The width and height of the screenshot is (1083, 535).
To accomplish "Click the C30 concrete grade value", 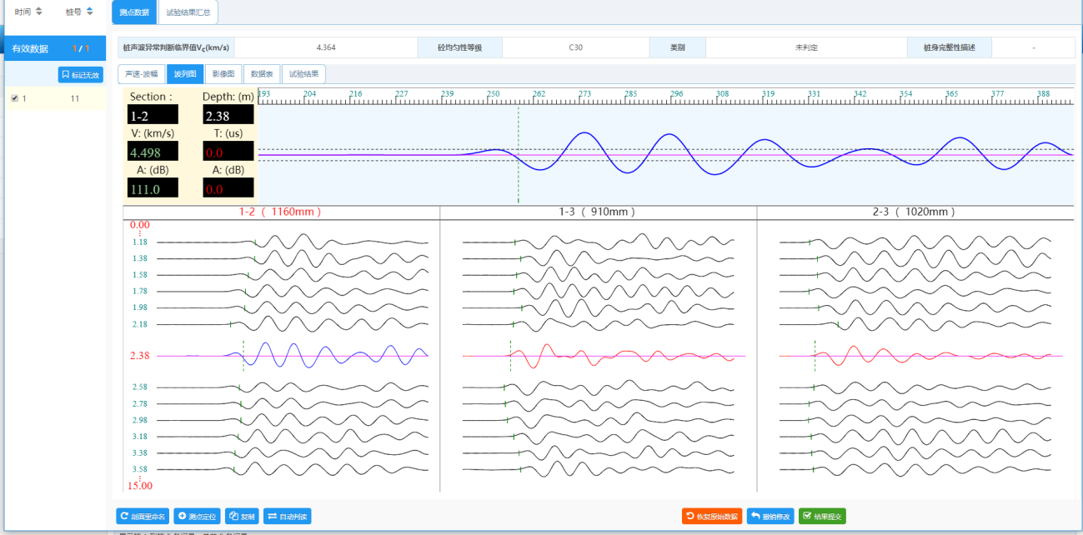I will [575, 47].
